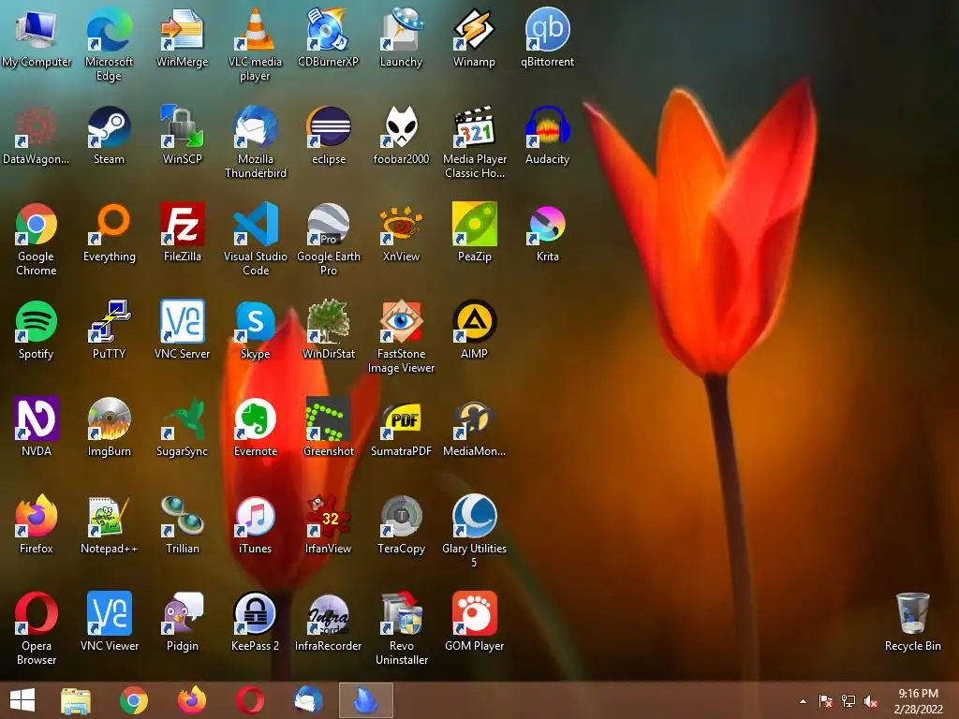
Task: Select the TeraCopy desktop icon
Action: [x=401, y=516]
